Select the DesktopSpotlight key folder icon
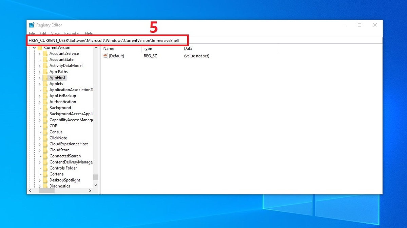407x228 pixels. coord(45,180)
